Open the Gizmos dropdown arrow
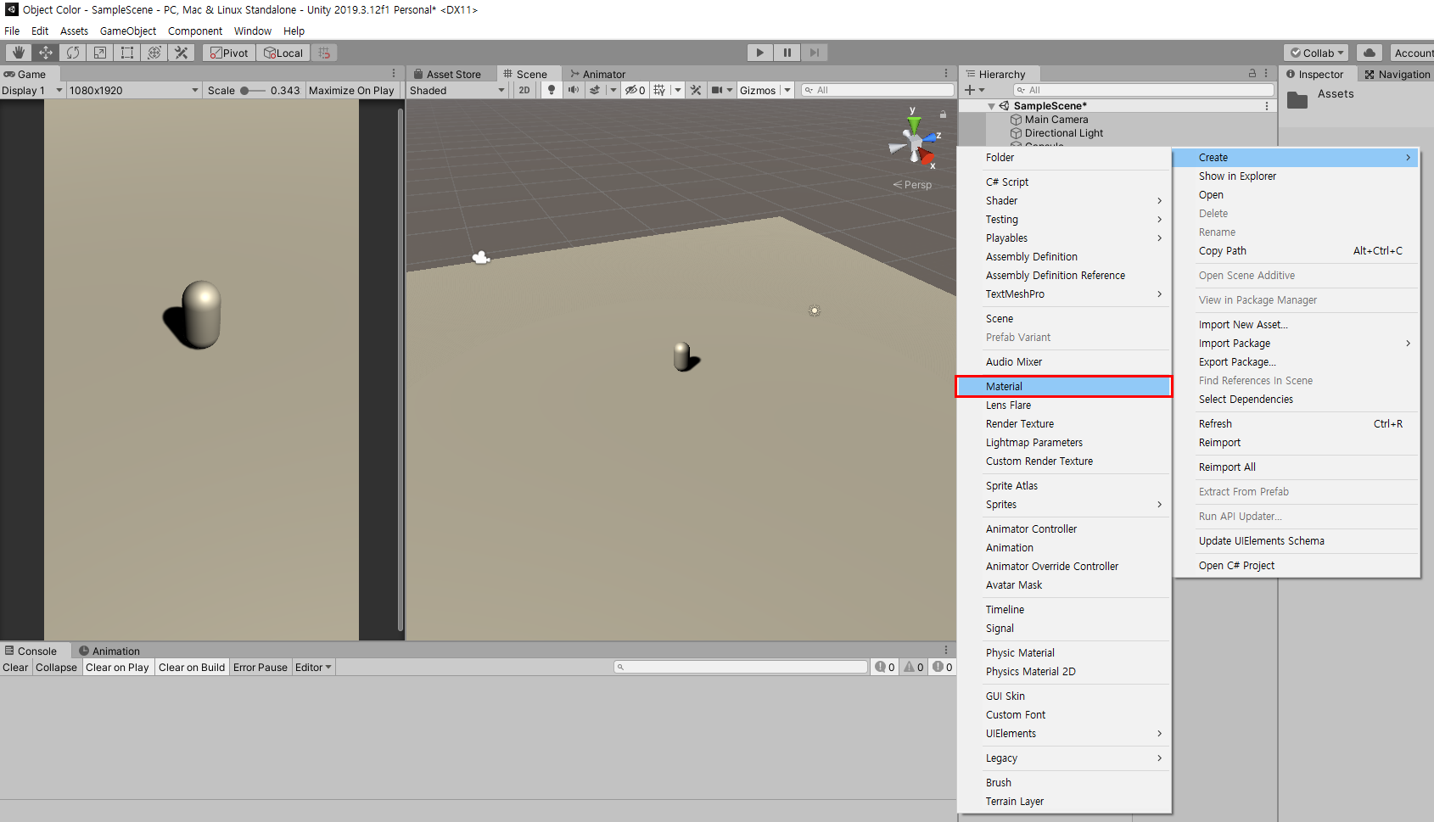 tap(787, 90)
